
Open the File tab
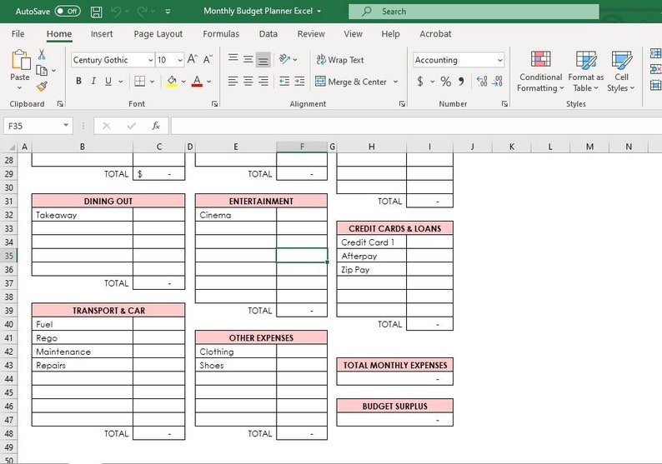coord(18,34)
